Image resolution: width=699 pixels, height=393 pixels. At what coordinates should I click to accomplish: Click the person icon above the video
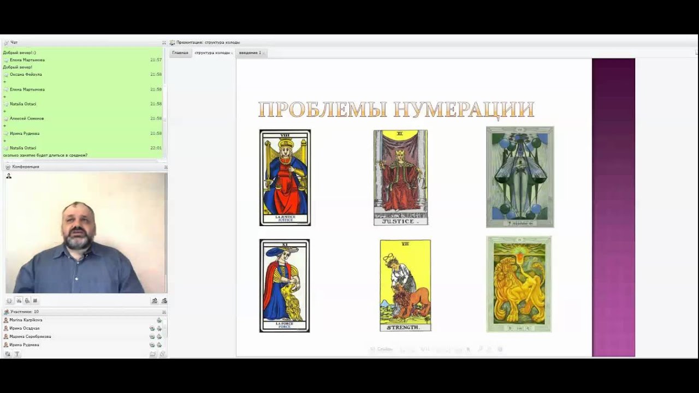(x=9, y=176)
